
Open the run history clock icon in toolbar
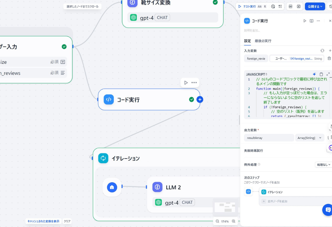click(273, 6)
